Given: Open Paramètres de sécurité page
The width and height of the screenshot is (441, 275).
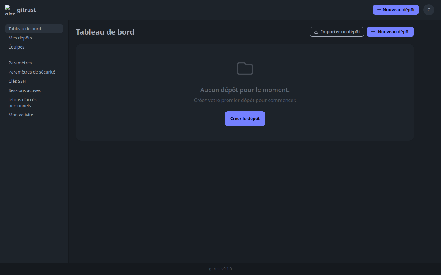Looking at the screenshot, I should [32, 72].
